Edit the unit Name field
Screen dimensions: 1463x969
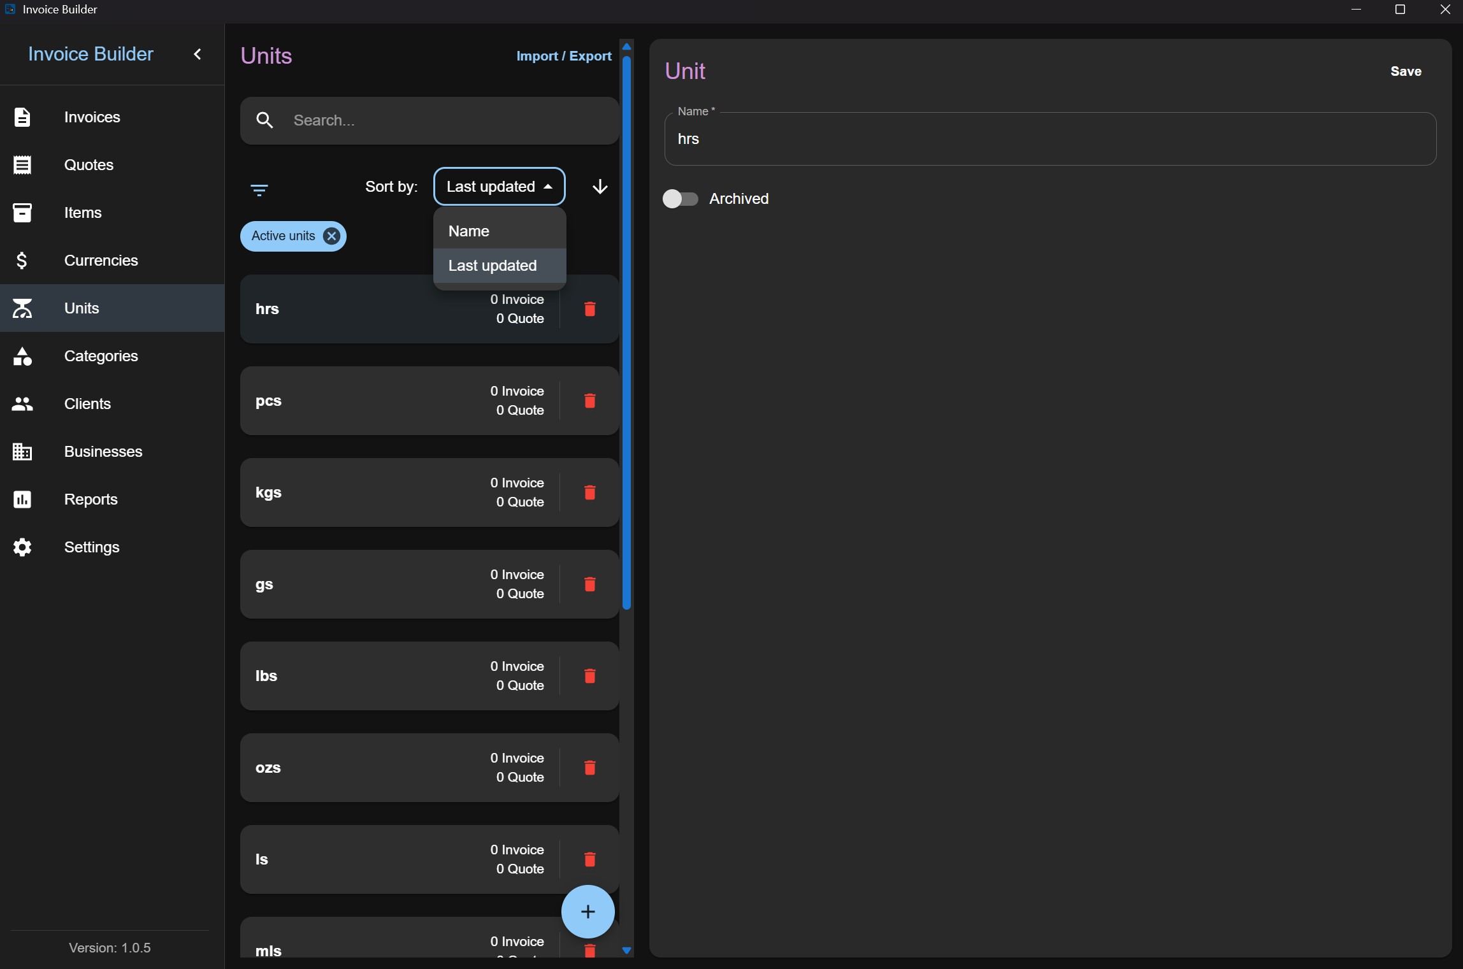[1050, 139]
